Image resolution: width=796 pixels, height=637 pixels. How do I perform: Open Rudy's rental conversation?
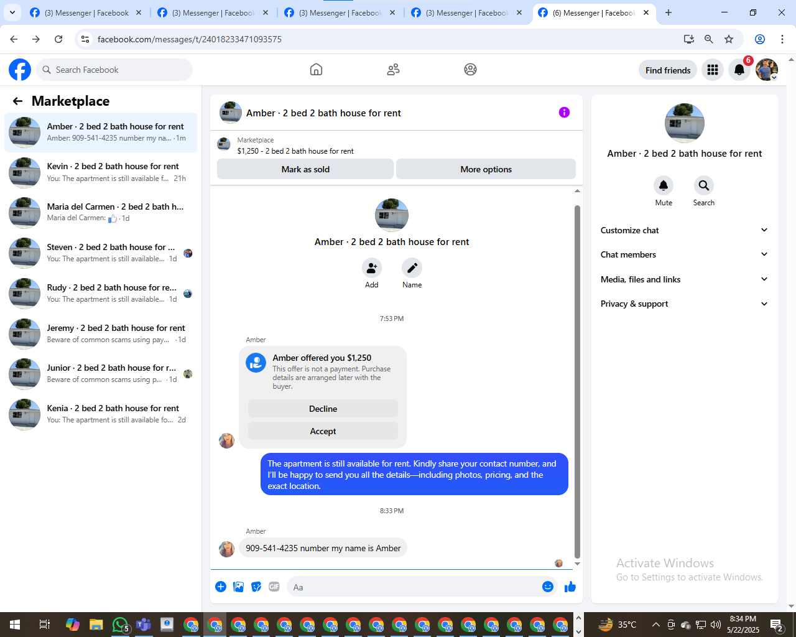pyautogui.click(x=101, y=293)
